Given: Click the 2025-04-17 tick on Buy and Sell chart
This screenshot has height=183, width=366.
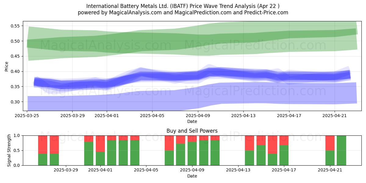Looking at the screenshot, I should pos(284,170).
